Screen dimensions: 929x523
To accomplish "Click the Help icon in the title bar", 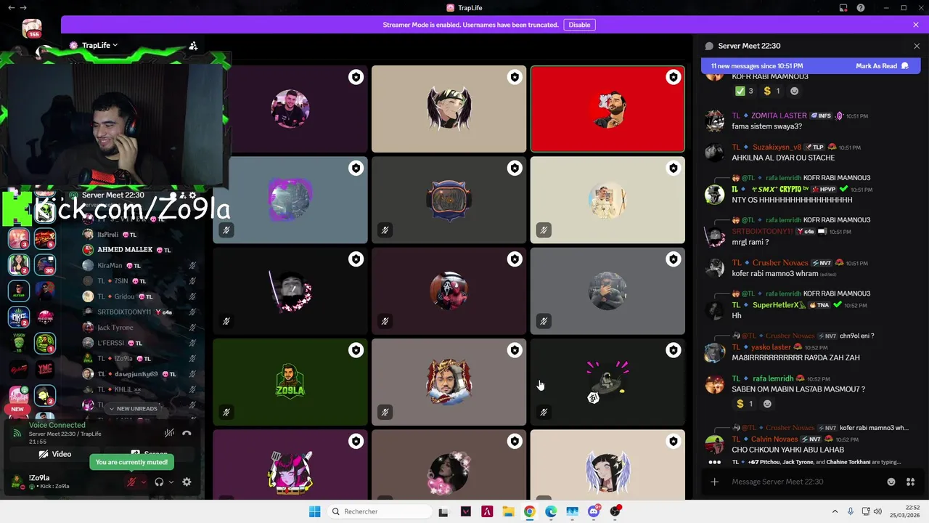I will point(861,8).
